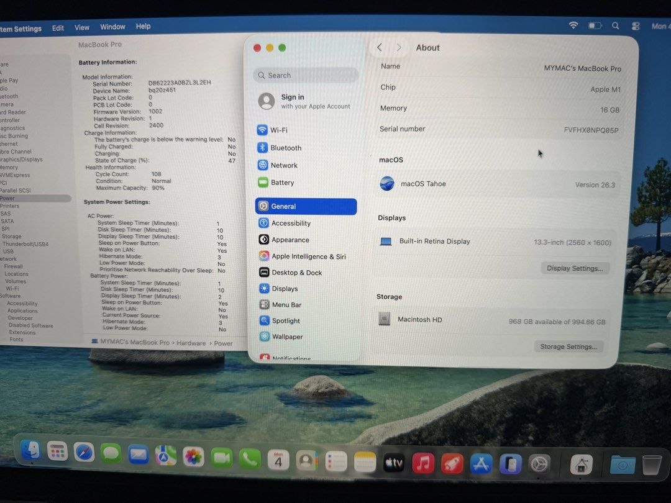Launch Safari from the Dock
The image size is (671, 503).
click(84, 453)
